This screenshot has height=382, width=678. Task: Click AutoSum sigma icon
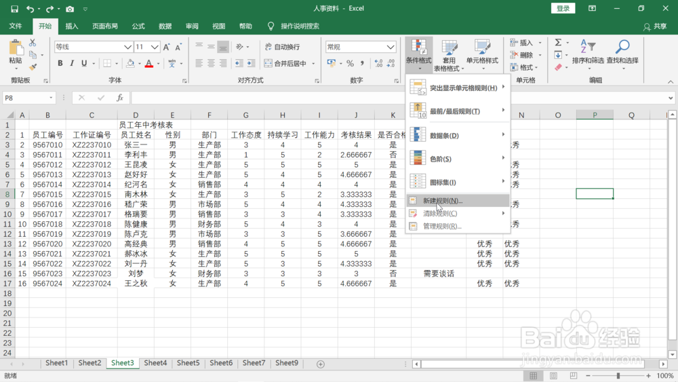click(558, 42)
